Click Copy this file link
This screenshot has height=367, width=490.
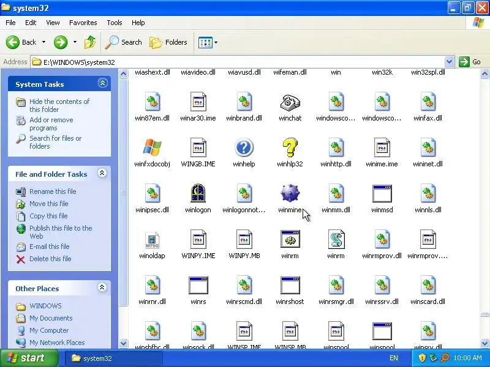click(48, 216)
